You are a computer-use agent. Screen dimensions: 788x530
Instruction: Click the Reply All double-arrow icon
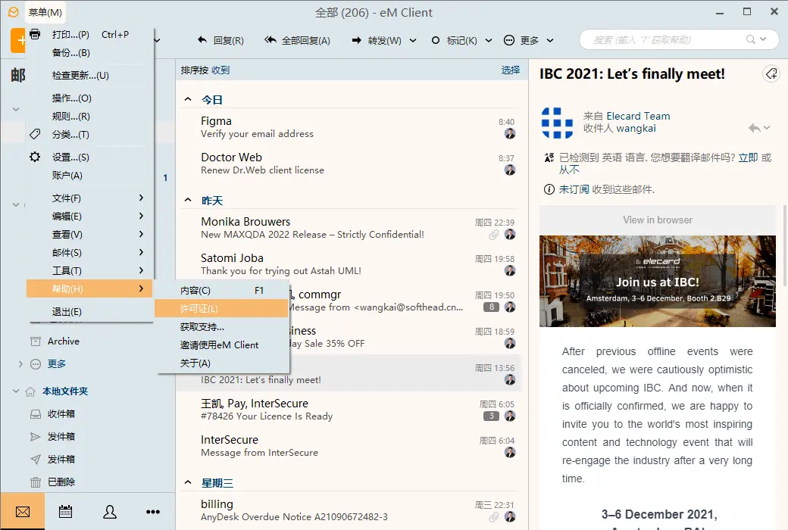click(270, 40)
